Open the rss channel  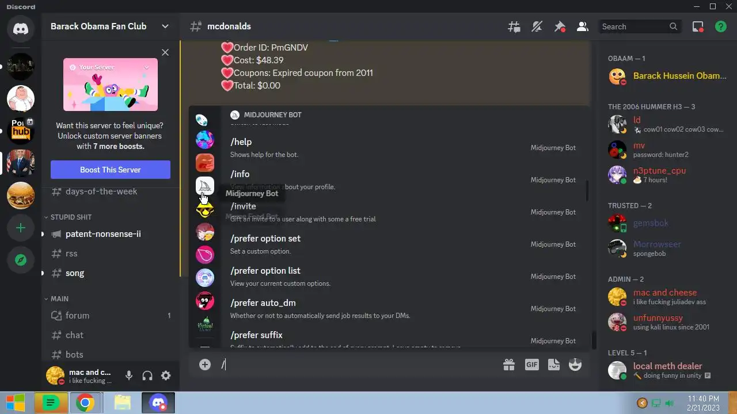point(111,254)
